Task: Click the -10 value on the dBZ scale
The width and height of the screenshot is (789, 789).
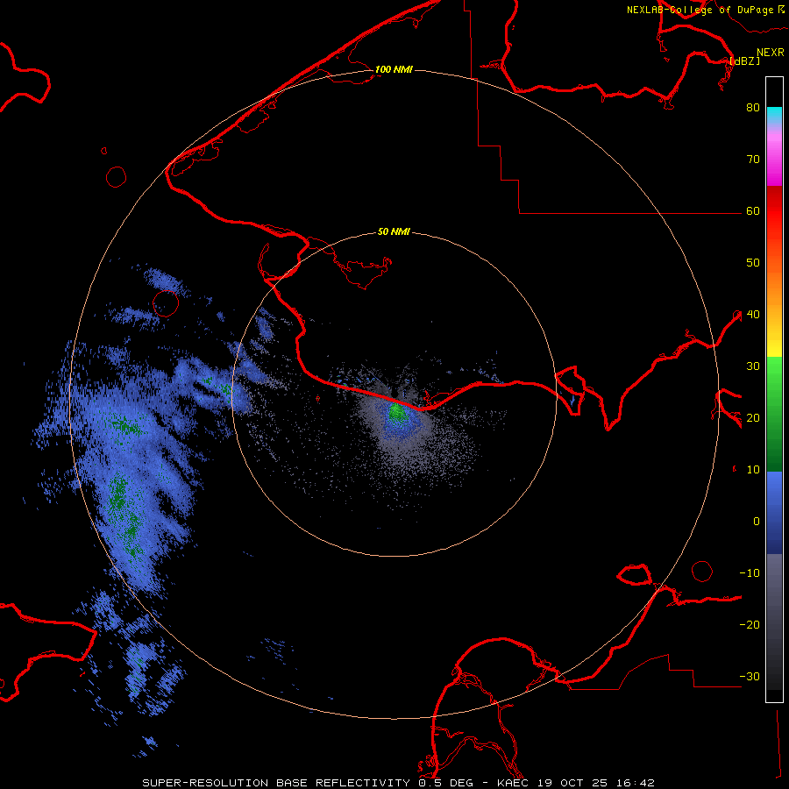Action: tap(750, 573)
